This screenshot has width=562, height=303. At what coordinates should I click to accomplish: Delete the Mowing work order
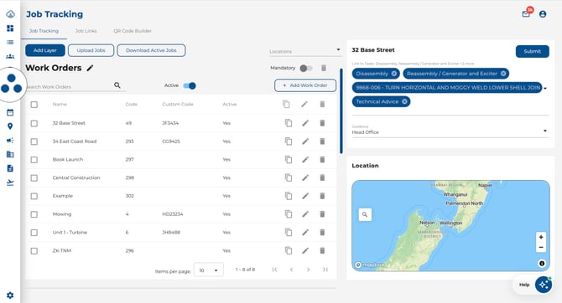point(322,214)
